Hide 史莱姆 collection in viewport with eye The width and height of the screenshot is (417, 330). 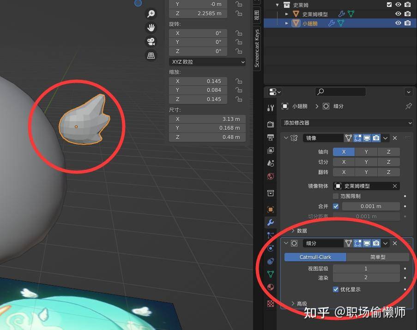398,5
